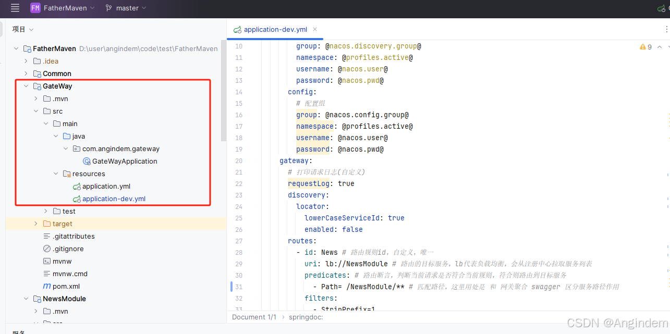Open the 项目 view selector dropdown
This screenshot has height=334, width=670.
(x=23, y=29)
